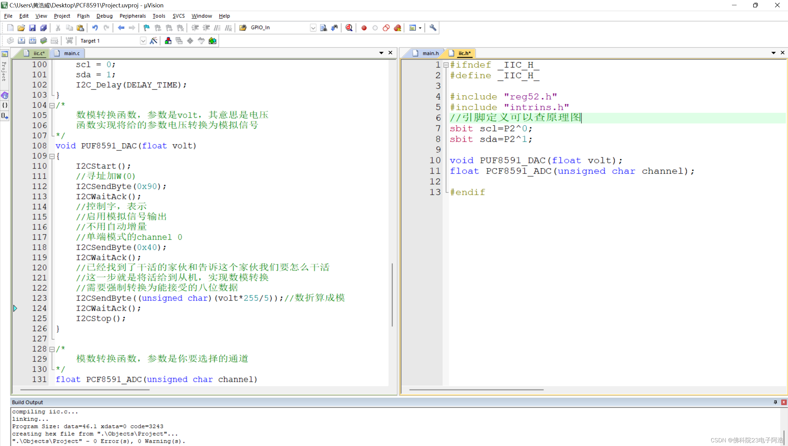
Task: Open the Target 1 dropdown
Action: pyautogui.click(x=143, y=41)
